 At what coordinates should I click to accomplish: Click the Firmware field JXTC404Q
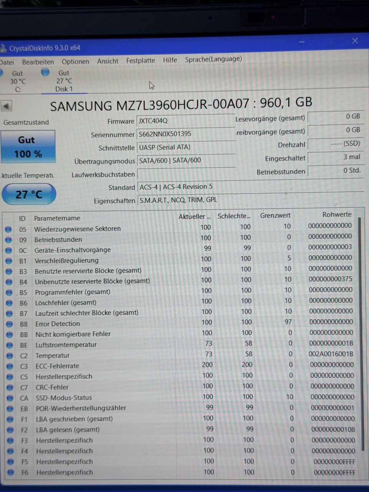(186, 121)
